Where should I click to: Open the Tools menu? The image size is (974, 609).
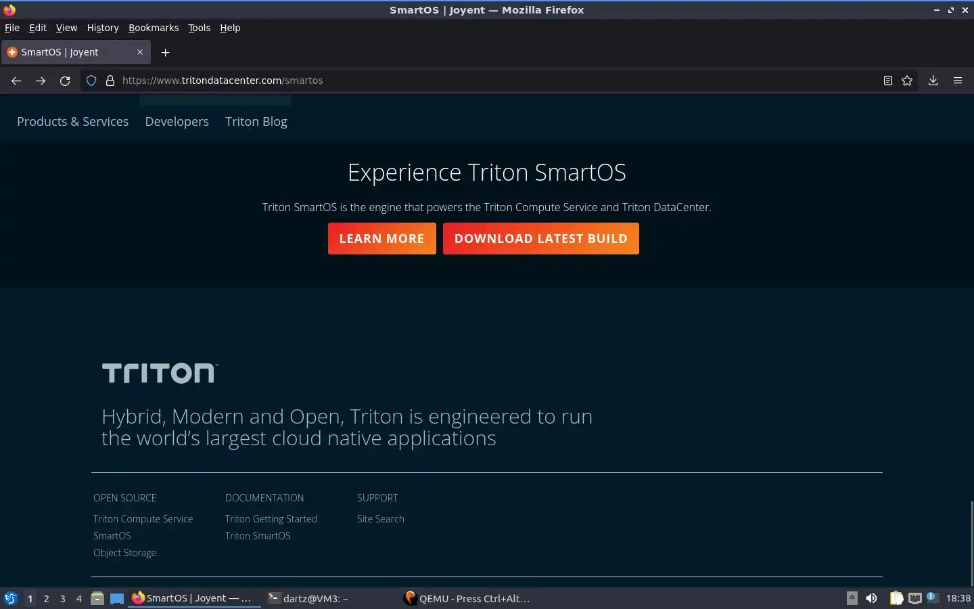(x=199, y=28)
